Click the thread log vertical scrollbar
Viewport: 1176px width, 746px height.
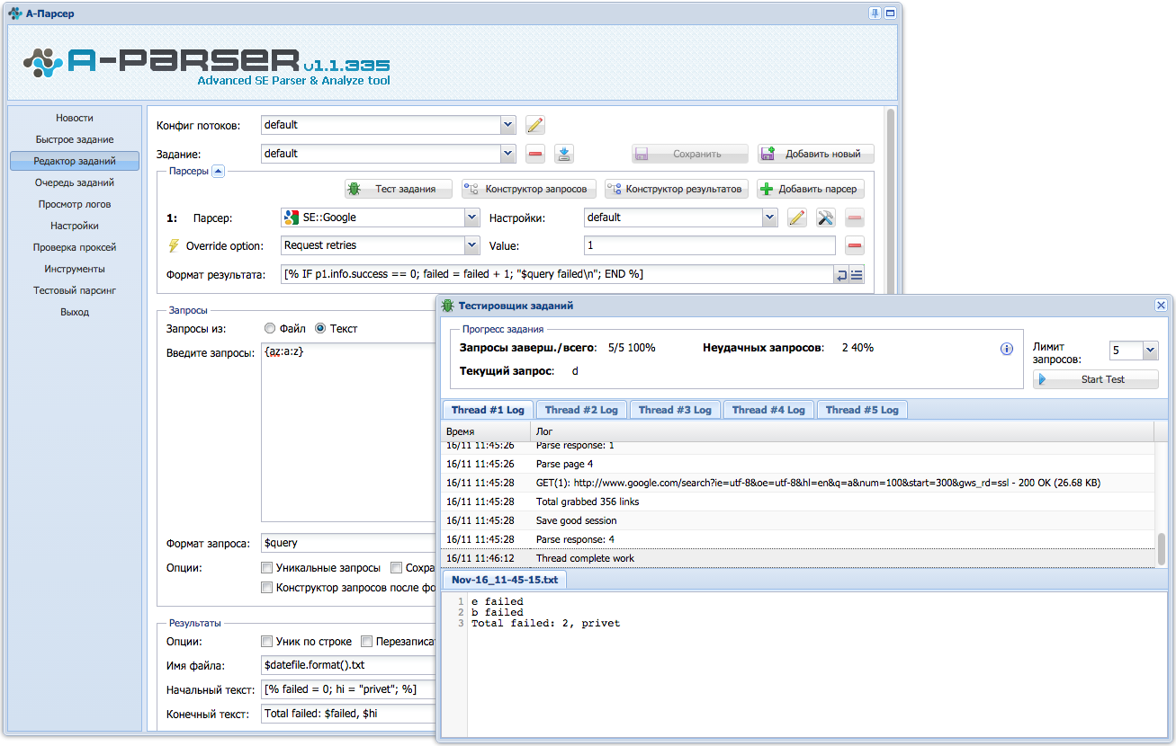(x=1162, y=549)
